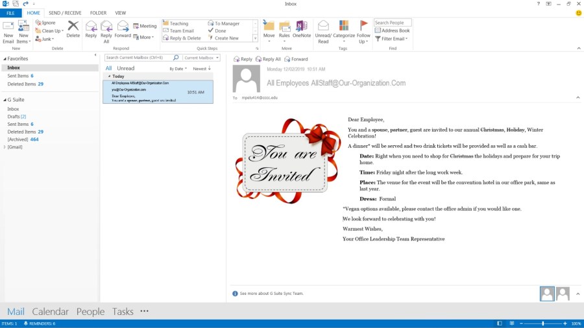584x328 pixels.
Task: Toggle Unread/Read status
Action: pos(323,32)
